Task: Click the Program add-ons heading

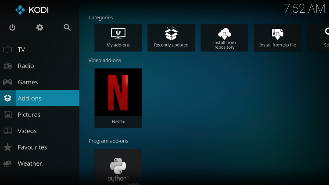Action: (x=108, y=141)
